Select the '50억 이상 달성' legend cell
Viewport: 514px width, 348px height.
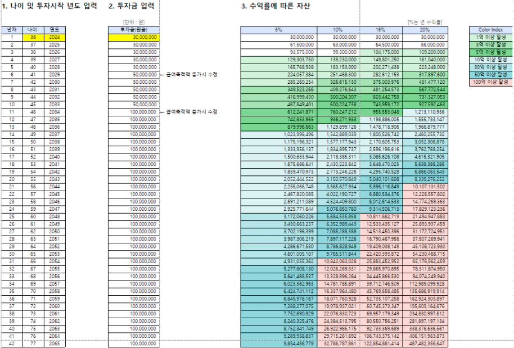[491, 75]
